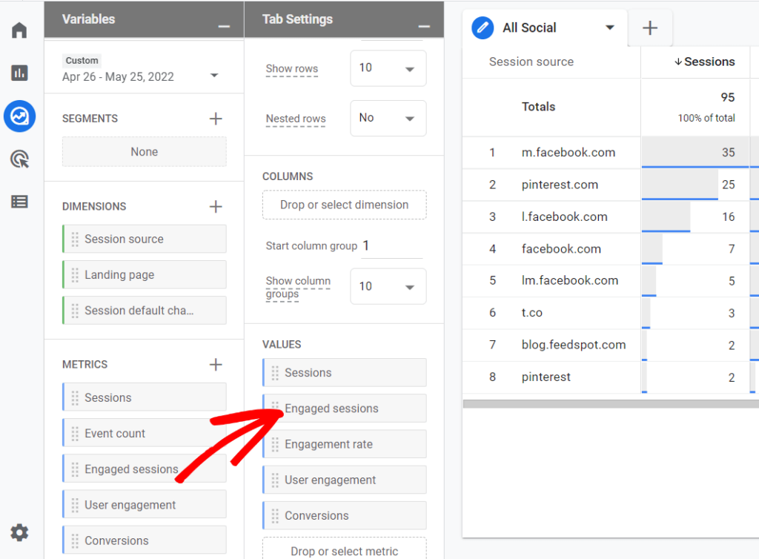Add a new exploration tab with plus button
This screenshot has width=759, height=559.
click(x=650, y=28)
